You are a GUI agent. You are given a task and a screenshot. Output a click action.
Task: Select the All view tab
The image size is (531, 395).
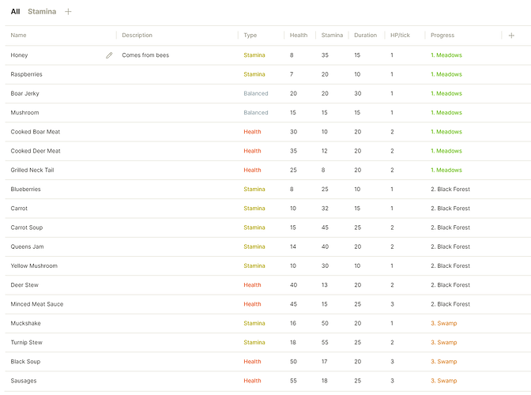(15, 12)
